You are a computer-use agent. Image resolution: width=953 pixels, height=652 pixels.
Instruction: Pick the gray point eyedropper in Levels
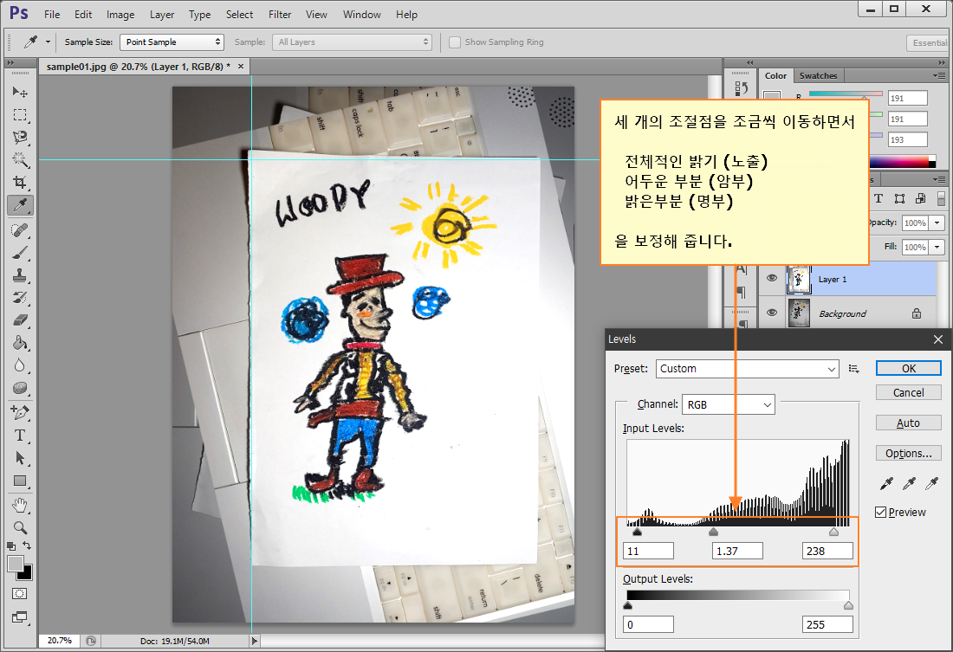click(x=909, y=484)
